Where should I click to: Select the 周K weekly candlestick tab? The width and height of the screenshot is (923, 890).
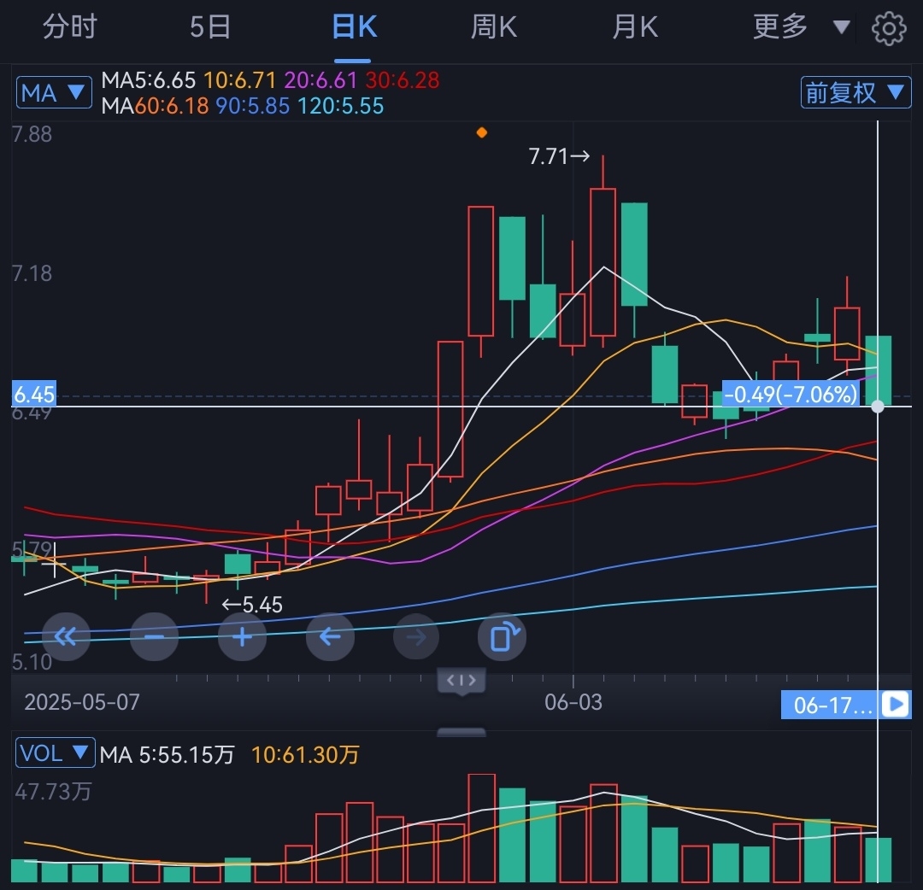click(x=493, y=27)
